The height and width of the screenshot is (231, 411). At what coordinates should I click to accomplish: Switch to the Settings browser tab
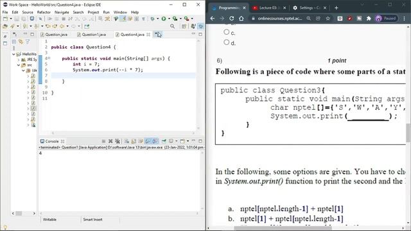pos(310,8)
